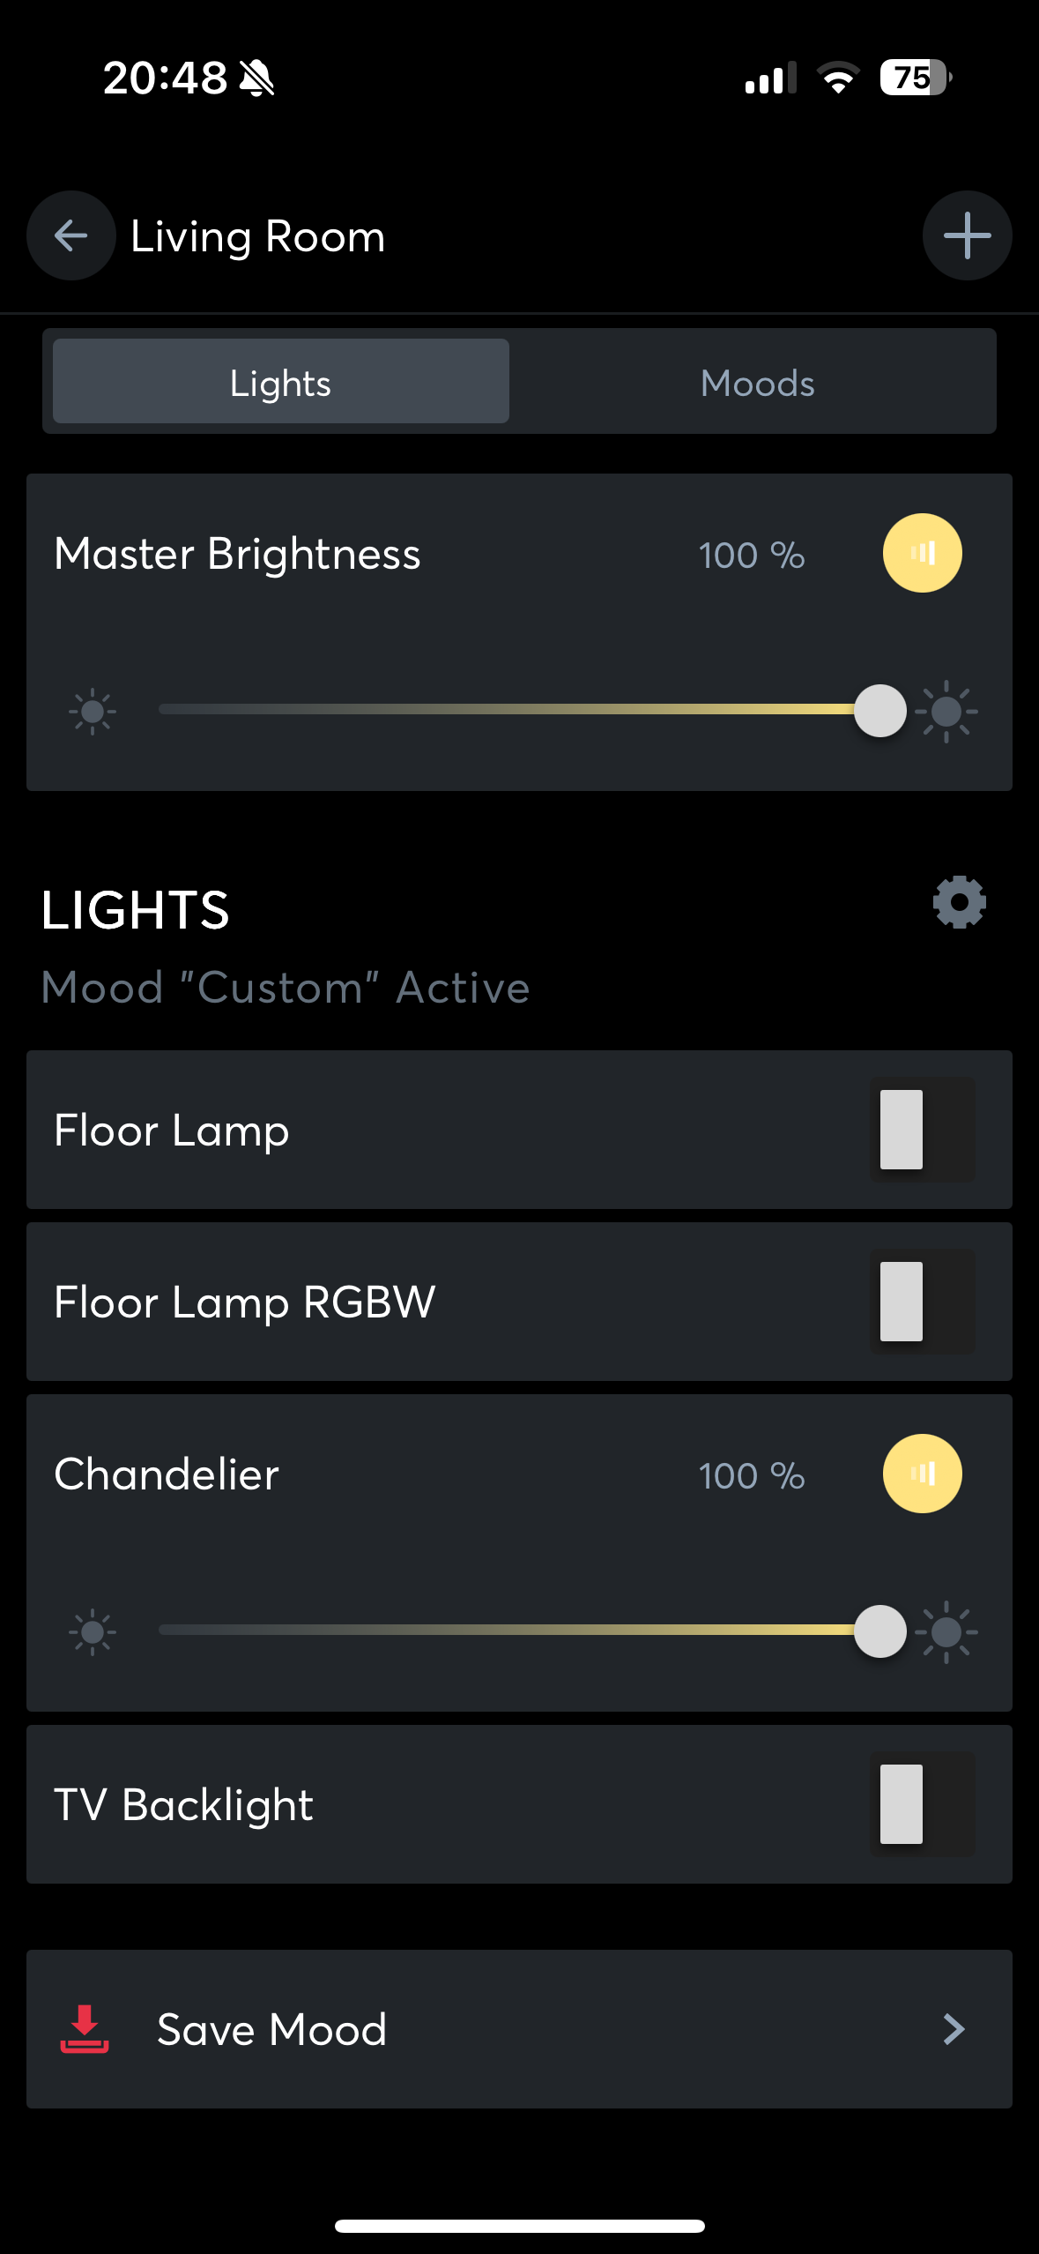Tap bright sun icon on Master Brightness
Image resolution: width=1039 pixels, height=2254 pixels.
[946, 711]
